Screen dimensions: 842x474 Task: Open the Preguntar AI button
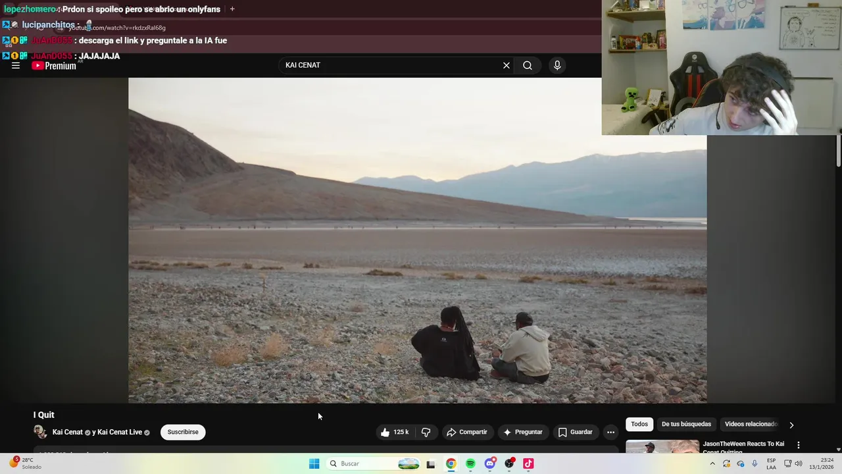pos(523,432)
